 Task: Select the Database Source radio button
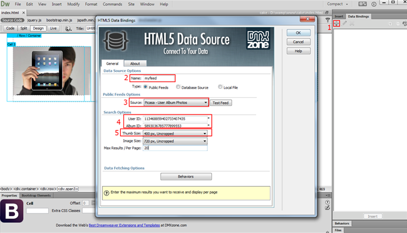pos(178,87)
